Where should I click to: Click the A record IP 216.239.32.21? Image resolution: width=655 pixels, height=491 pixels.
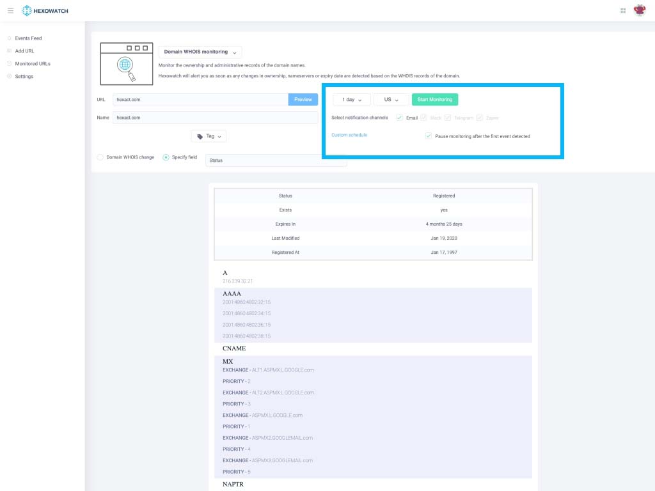(238, 281)
